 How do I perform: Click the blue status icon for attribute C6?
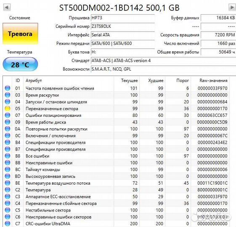(x=8, y=217)
